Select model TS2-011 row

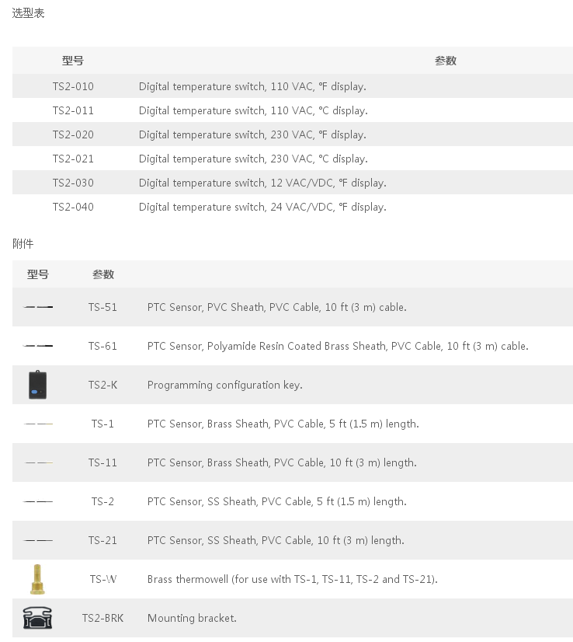coord(293,110)
